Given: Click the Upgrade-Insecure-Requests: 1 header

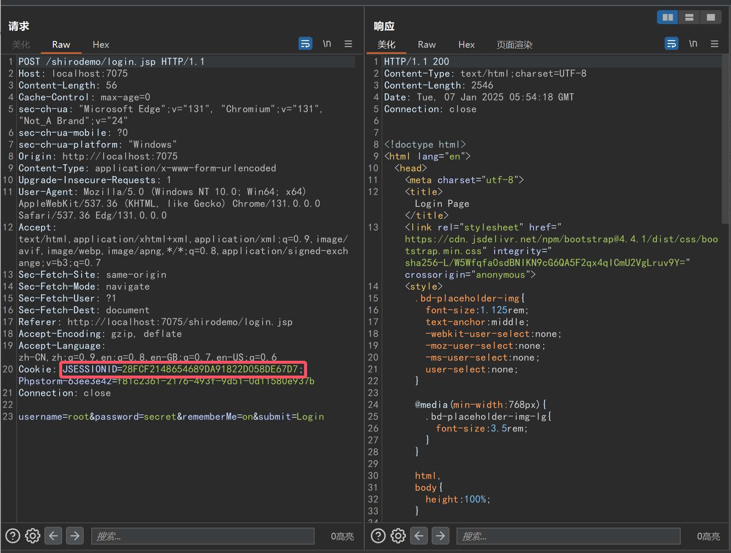Looking at the screenshot, I should click(x=95, y=180).
